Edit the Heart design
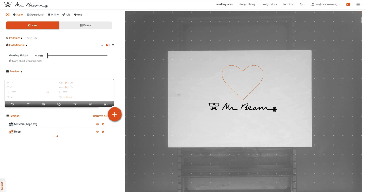Image resolution: width=366 pixels, height=192 pixels. [103, 132]
